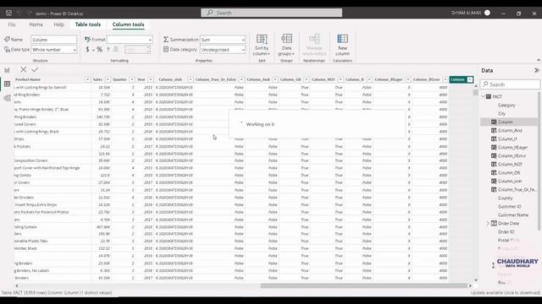Collapse the Data pane with double chevron
Screen dimensions: 542x304
pyautogui.click(x=536, y=70)
